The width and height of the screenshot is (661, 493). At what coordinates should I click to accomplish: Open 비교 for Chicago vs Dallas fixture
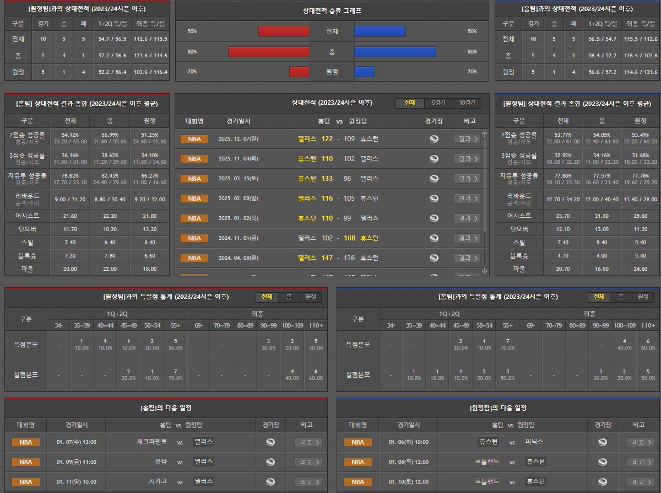click(x=308, y=482)
